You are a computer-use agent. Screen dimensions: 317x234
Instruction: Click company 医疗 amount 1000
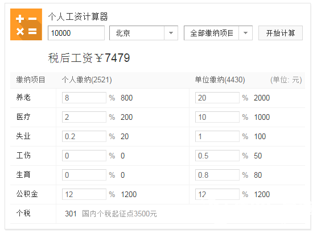pos(262,117)
